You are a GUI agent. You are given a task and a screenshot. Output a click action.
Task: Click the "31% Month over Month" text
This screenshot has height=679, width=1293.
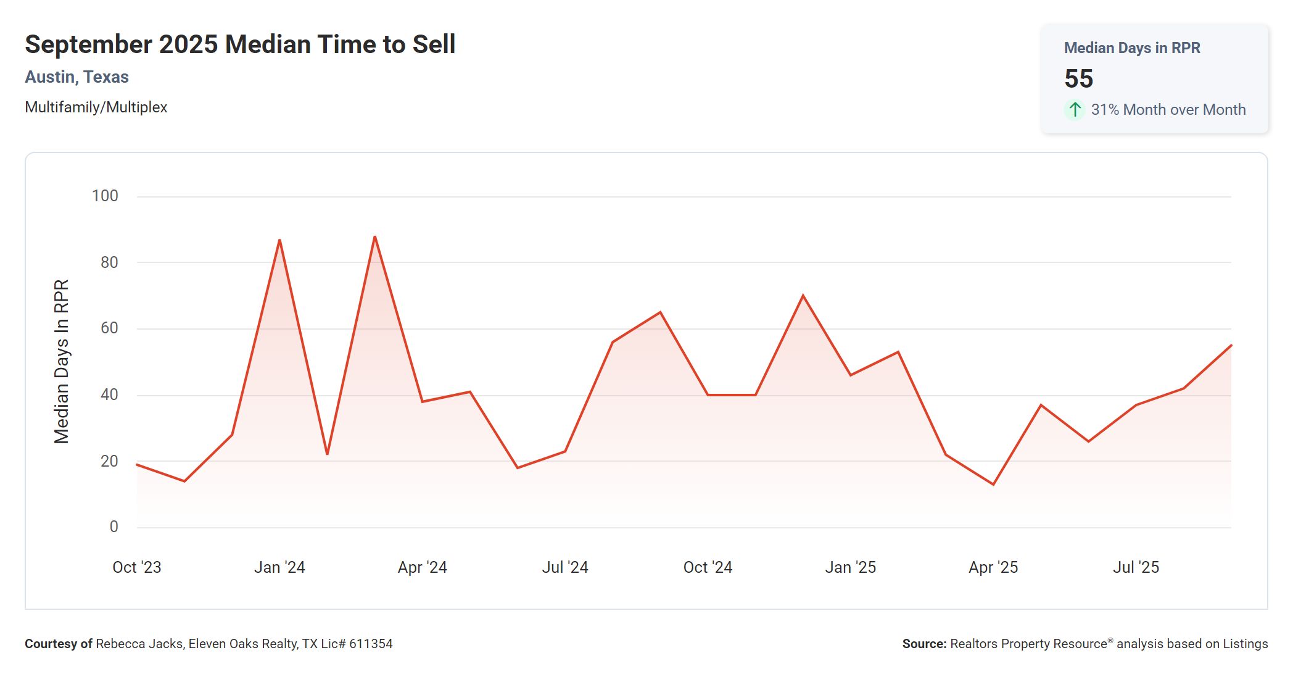(x=1168, y=110)
